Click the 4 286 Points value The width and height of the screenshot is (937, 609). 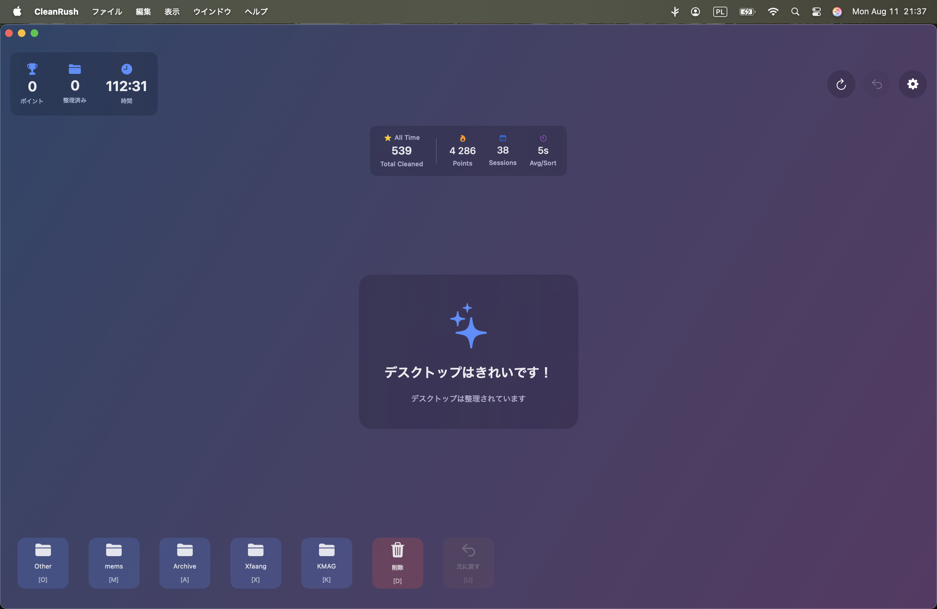[462, 151]
